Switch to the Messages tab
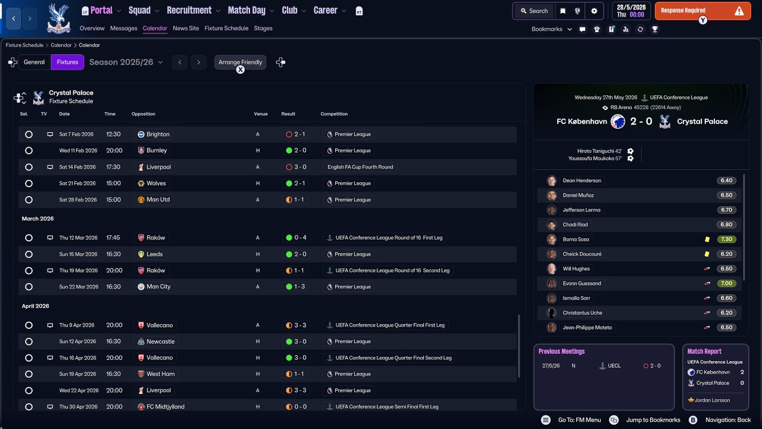Image resolution: width=762 pixels, height=429 pixels. point(124,29)
